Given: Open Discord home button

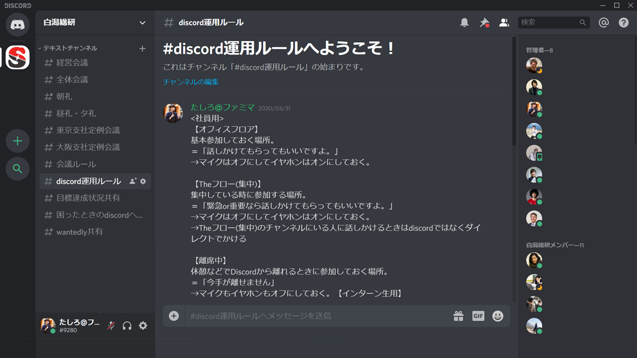Looking at the screenshot, I should (x=17, y=24).
